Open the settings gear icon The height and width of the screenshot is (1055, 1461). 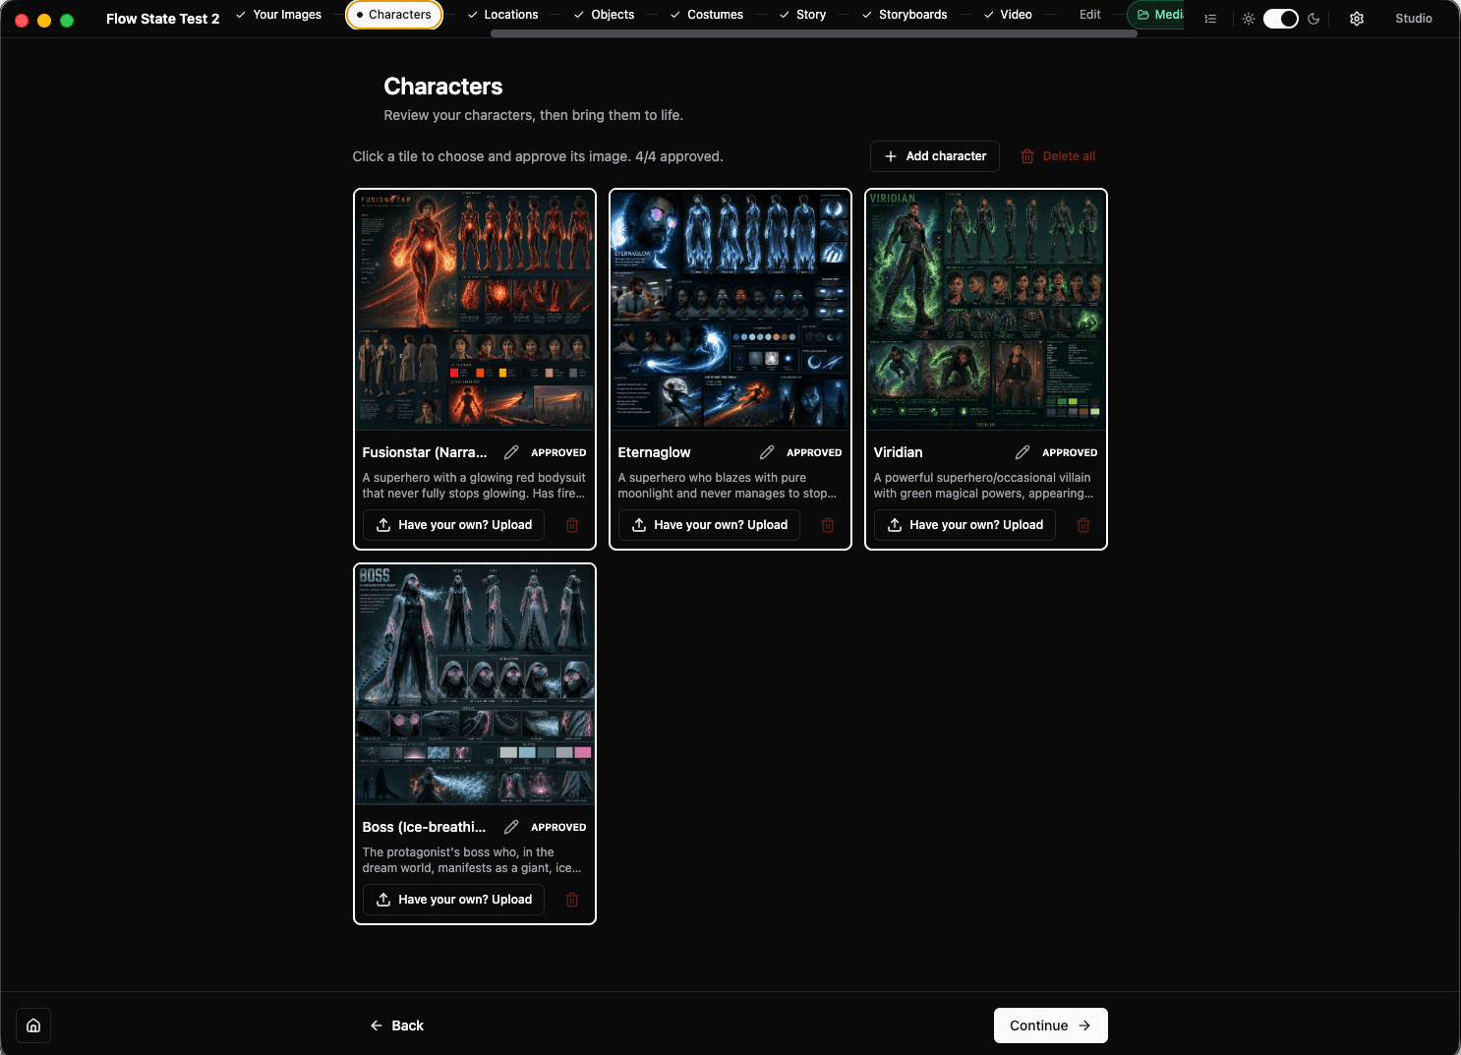point(1357,19)
